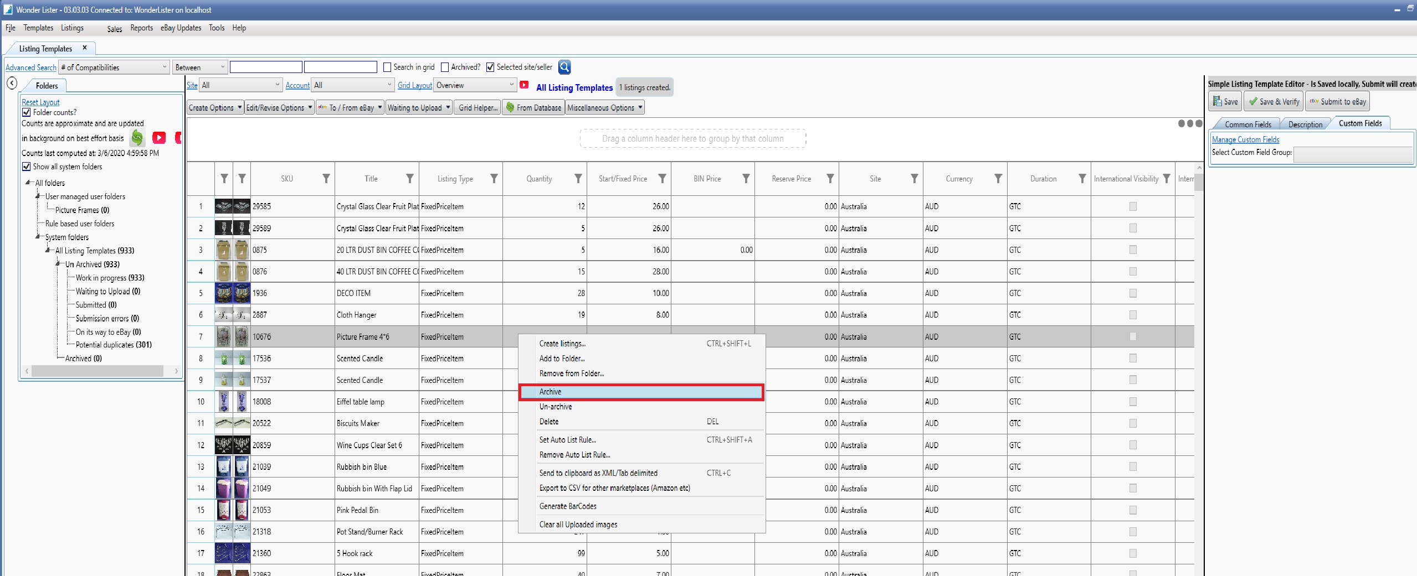Open the Reports menu
Screen dimensions: 1417x576
click(x=141, y=28)
